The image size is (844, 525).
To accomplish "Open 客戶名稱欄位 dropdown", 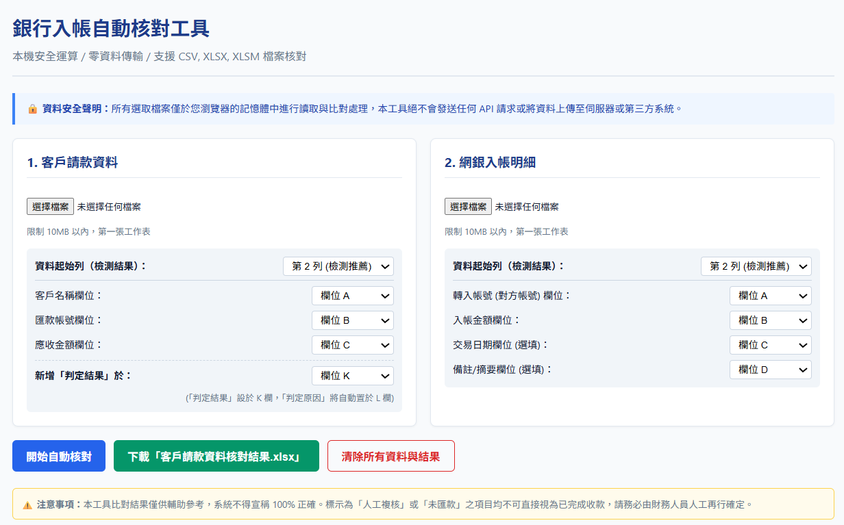I will [353, 296].
